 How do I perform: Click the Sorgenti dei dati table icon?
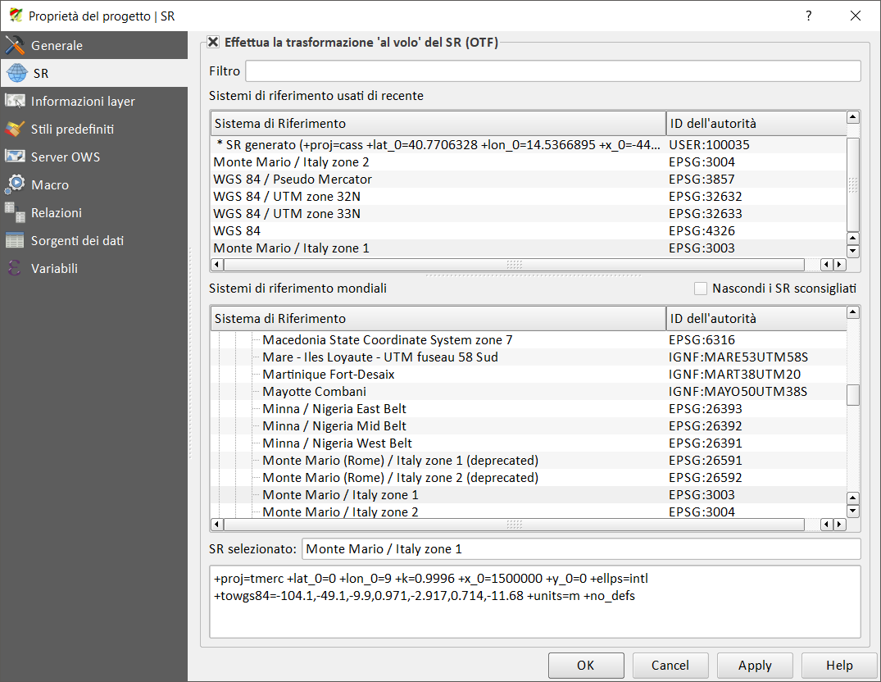[x=16, y=240]
